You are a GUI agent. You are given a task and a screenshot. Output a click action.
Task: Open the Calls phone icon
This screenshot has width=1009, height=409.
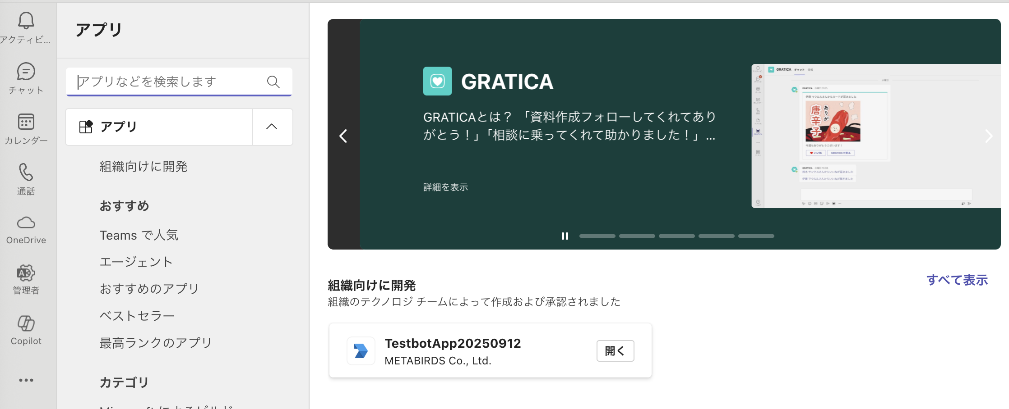[26, 173]
